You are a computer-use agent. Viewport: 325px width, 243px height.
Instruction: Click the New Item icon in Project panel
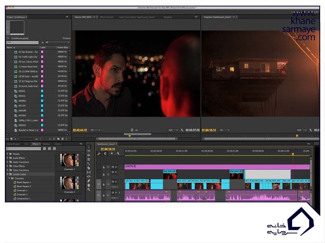point(63,139)
